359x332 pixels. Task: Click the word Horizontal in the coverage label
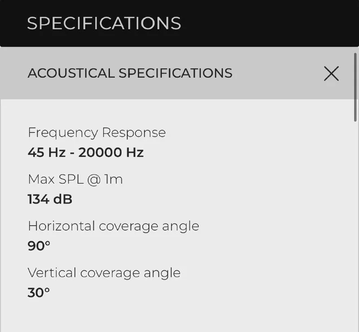61,226
